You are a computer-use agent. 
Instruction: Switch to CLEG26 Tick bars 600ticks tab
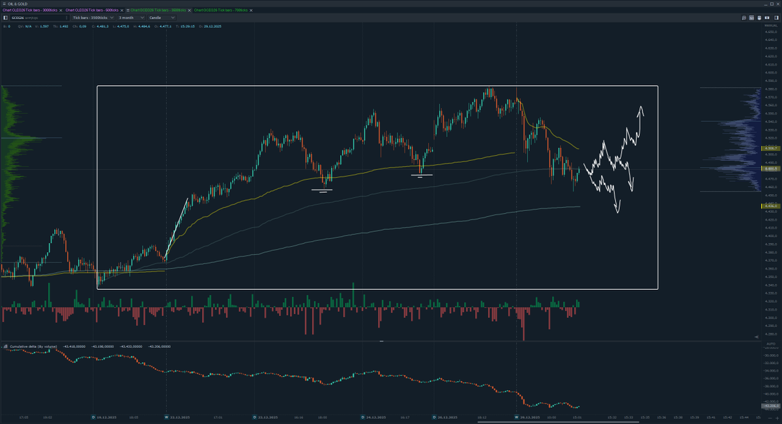pyautogui.click(x=92, y=10)
